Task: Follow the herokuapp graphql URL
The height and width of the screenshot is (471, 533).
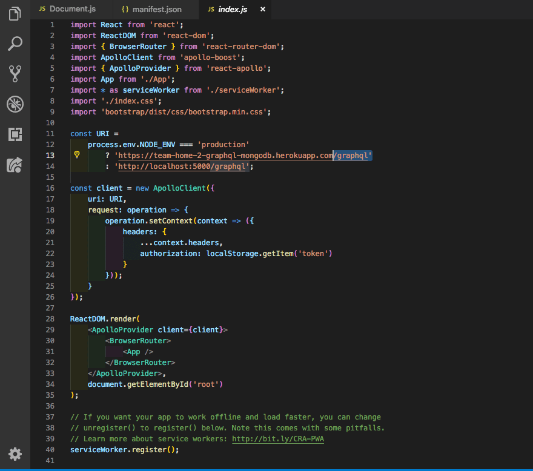Action: 242,156
